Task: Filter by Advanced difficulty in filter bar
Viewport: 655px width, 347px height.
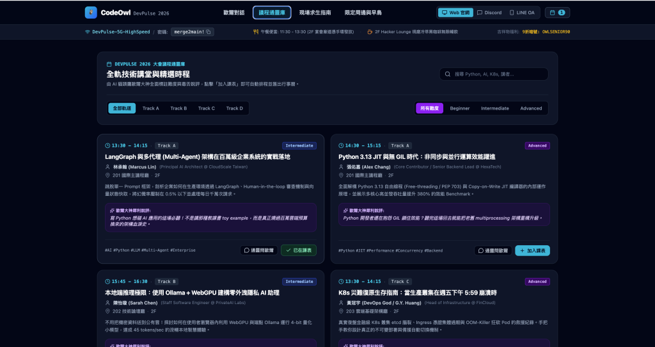Action: [531, 108]
